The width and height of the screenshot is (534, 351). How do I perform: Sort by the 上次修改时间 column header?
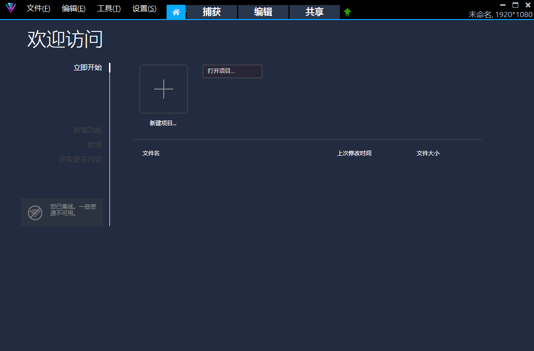tap(354, 153)
